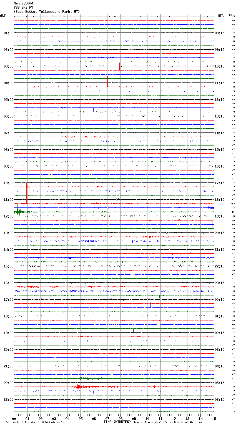236x426 pixels.
Task: Click the '11:15' UTC row label
Action: pyautogui.click(x=220, y=83)
